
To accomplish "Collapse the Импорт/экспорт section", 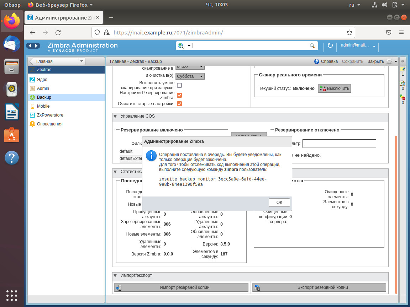I will coord(115,275).
